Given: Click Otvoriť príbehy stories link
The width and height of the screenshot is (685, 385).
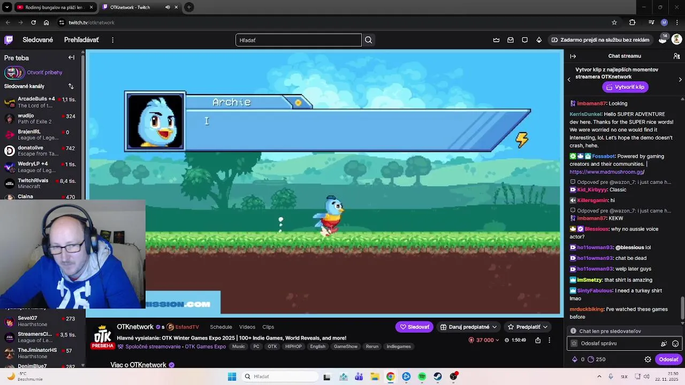Looking at the screenshot, I should pos(44,73).
